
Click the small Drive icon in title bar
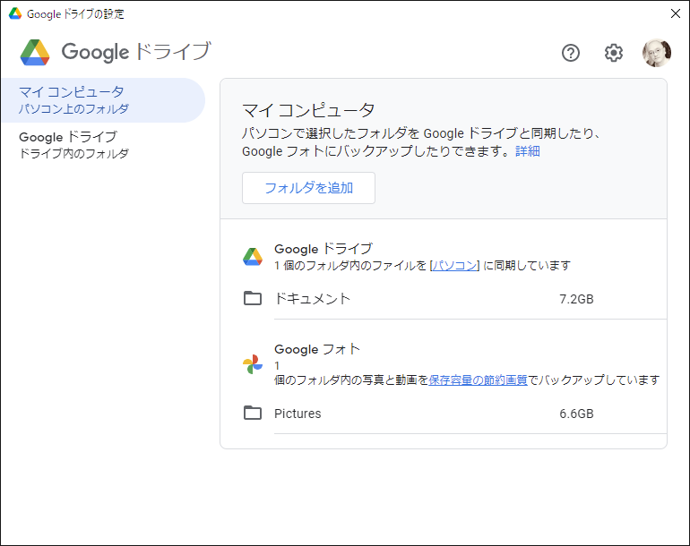click(x=15, y=13)
